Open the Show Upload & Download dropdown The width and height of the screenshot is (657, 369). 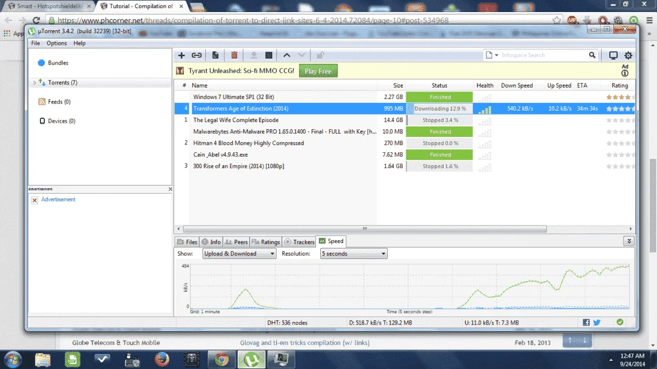[x=239, y=253]
